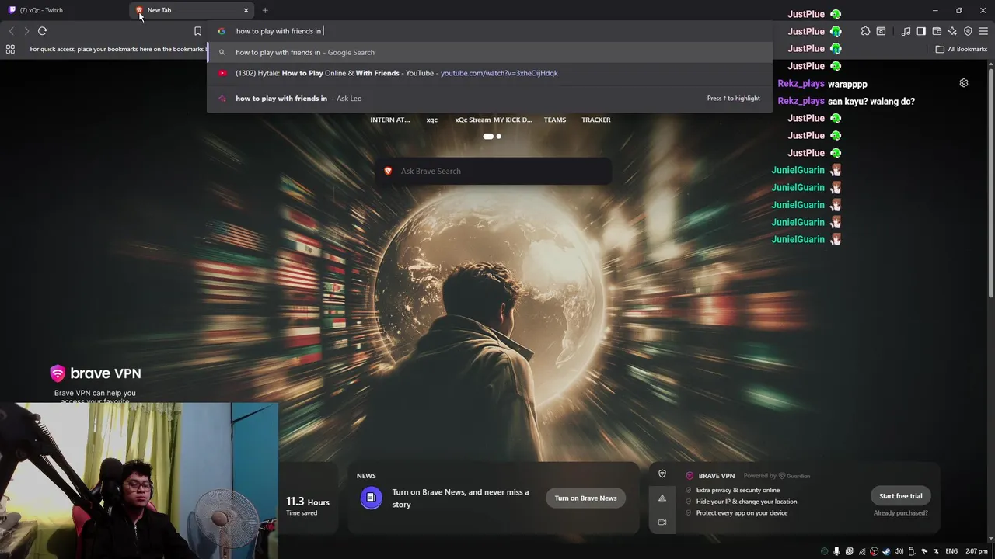995x559 pixels.
Task: Open the 2:07 pm clock
Action: point(976,551)
